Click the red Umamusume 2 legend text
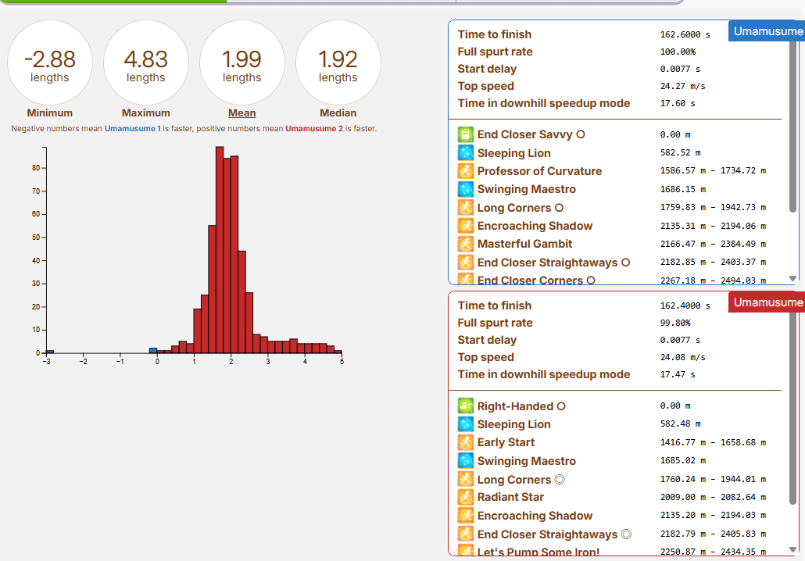805x561 pixels. click(x=314, y=128)
